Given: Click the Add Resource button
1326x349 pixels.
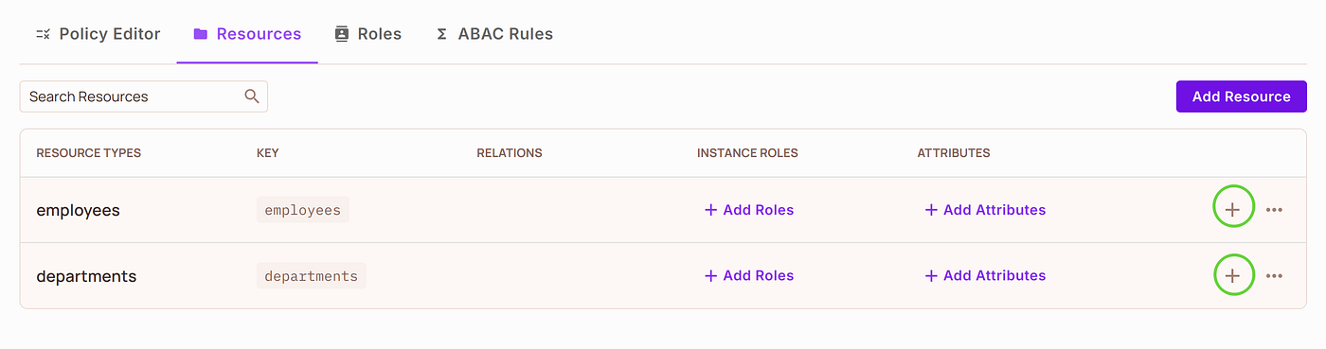Looking at the screenshot, I should point(1241,96).
